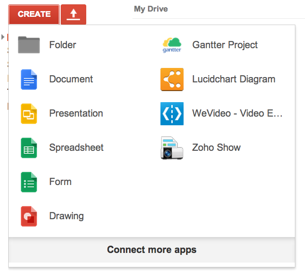Click the red CREATE button
This screenshot has width=305, height=278.
click(34, 14)
